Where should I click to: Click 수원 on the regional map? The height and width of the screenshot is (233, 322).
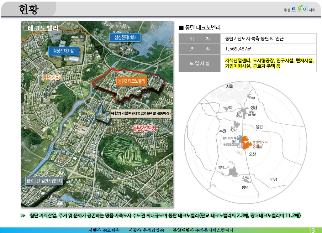coord(223,131)
